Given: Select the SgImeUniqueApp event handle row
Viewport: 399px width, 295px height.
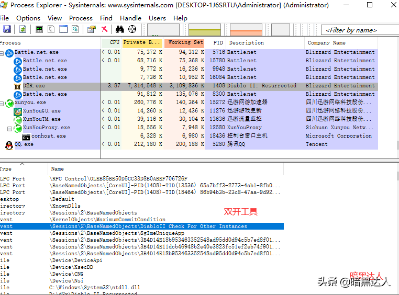Looking at the screenshot, I should click(142, 233).
